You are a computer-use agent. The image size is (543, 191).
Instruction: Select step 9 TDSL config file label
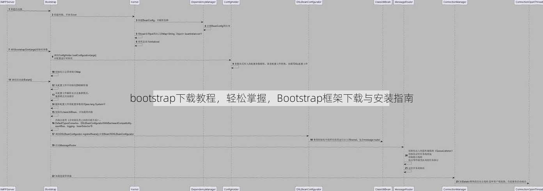coord(270,64)
